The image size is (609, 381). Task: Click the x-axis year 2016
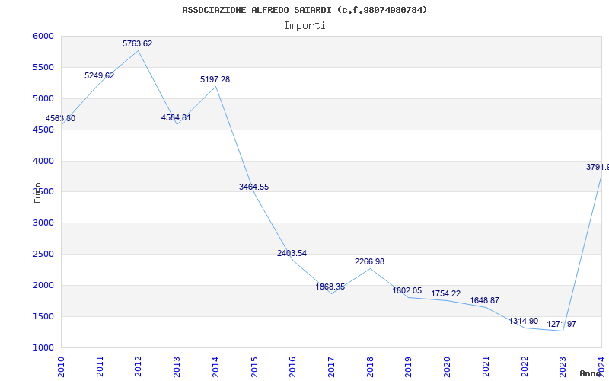(292, 367)
